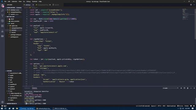The height and width of the screenshot is (110, 196).
Task: Click the errors and warnings status indicator
Action: [x=4, y=106]
